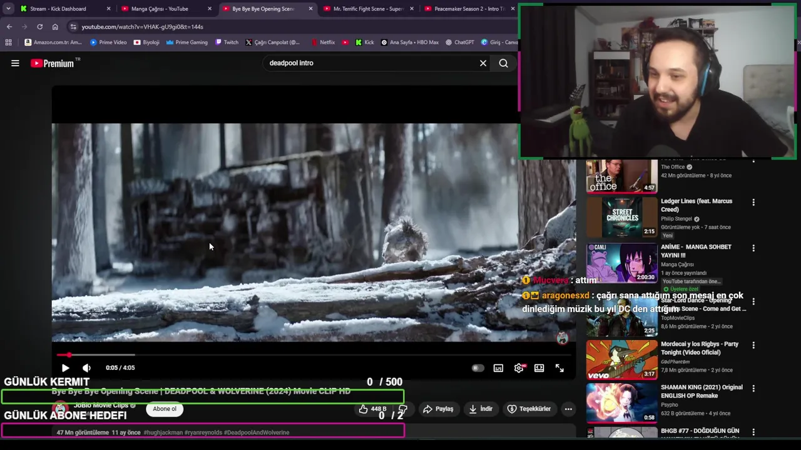Open the player settings gear

point(519,368)
